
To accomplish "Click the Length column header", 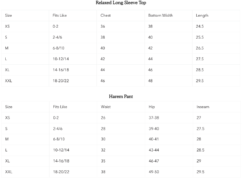I will [x=202, y=16].
